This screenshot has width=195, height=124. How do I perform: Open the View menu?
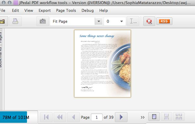(29, 10)
